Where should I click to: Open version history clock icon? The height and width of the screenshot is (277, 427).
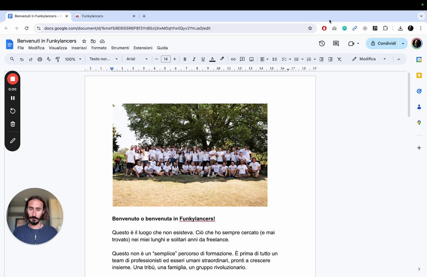(x=322, y=43)
